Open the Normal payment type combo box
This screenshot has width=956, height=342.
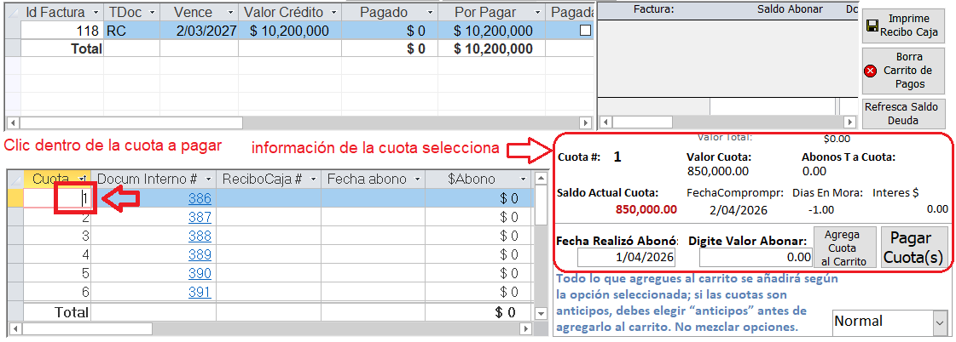pos(940,322)
